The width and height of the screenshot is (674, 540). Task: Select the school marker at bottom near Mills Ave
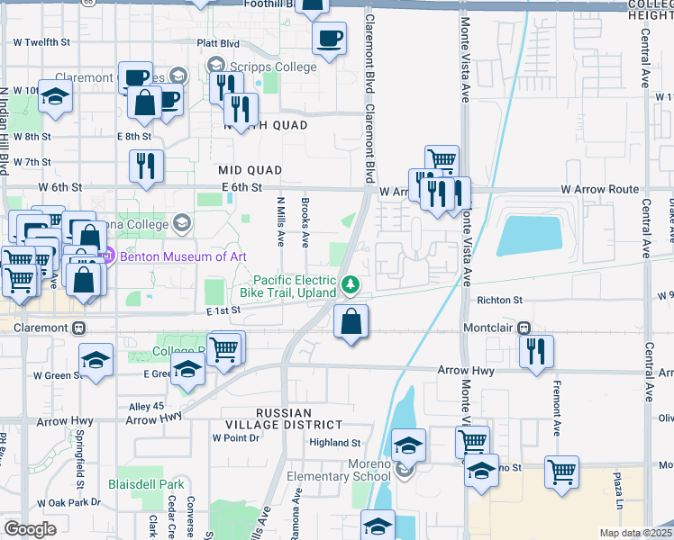click(378, 525)
